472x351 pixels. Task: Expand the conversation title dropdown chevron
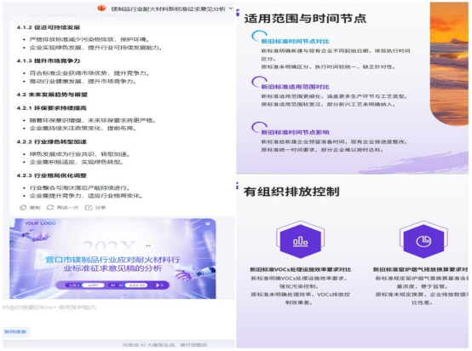[231, 9]
